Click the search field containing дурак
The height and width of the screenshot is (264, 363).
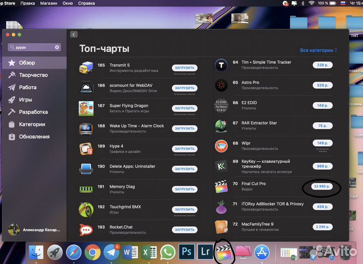coord(34,47)
